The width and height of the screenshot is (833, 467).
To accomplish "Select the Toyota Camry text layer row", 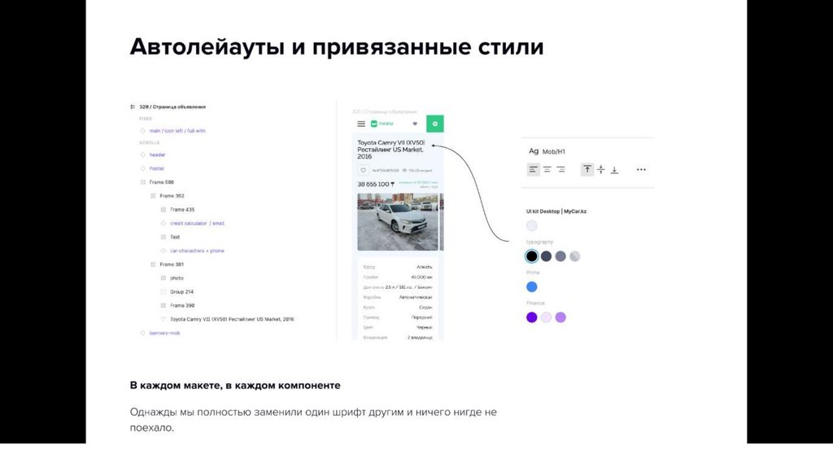I will [232, 319].
